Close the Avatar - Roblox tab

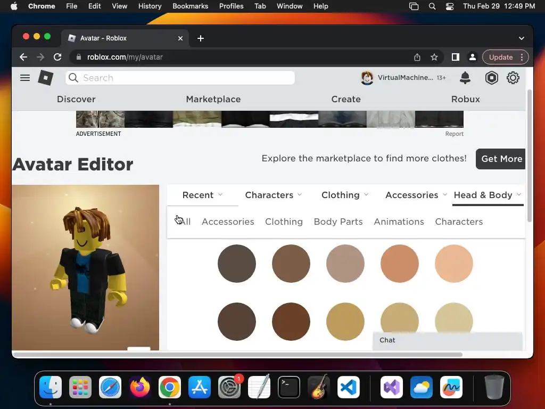[x=180, y=38]
